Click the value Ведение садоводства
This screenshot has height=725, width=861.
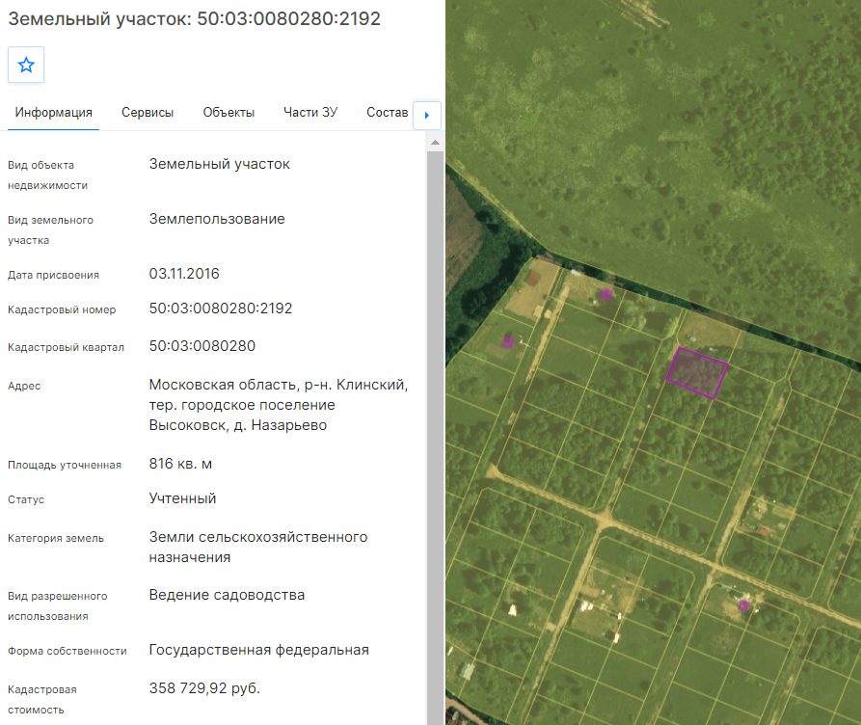[x=227, y=595]
